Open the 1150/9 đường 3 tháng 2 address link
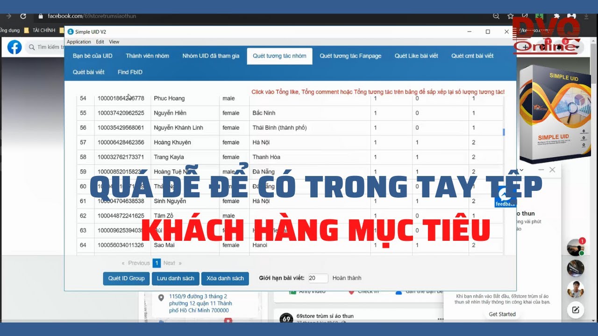598x336 pixels. coord(200,303)
